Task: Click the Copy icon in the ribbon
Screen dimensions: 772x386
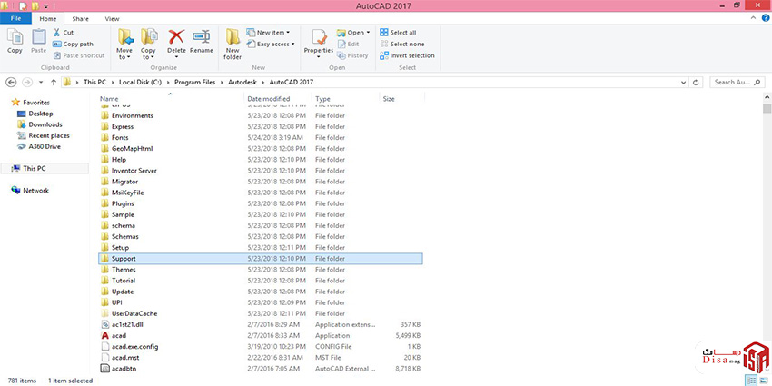Action: [15, 40]
